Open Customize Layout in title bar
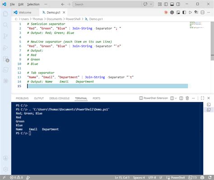 click(x=160, y=4)
